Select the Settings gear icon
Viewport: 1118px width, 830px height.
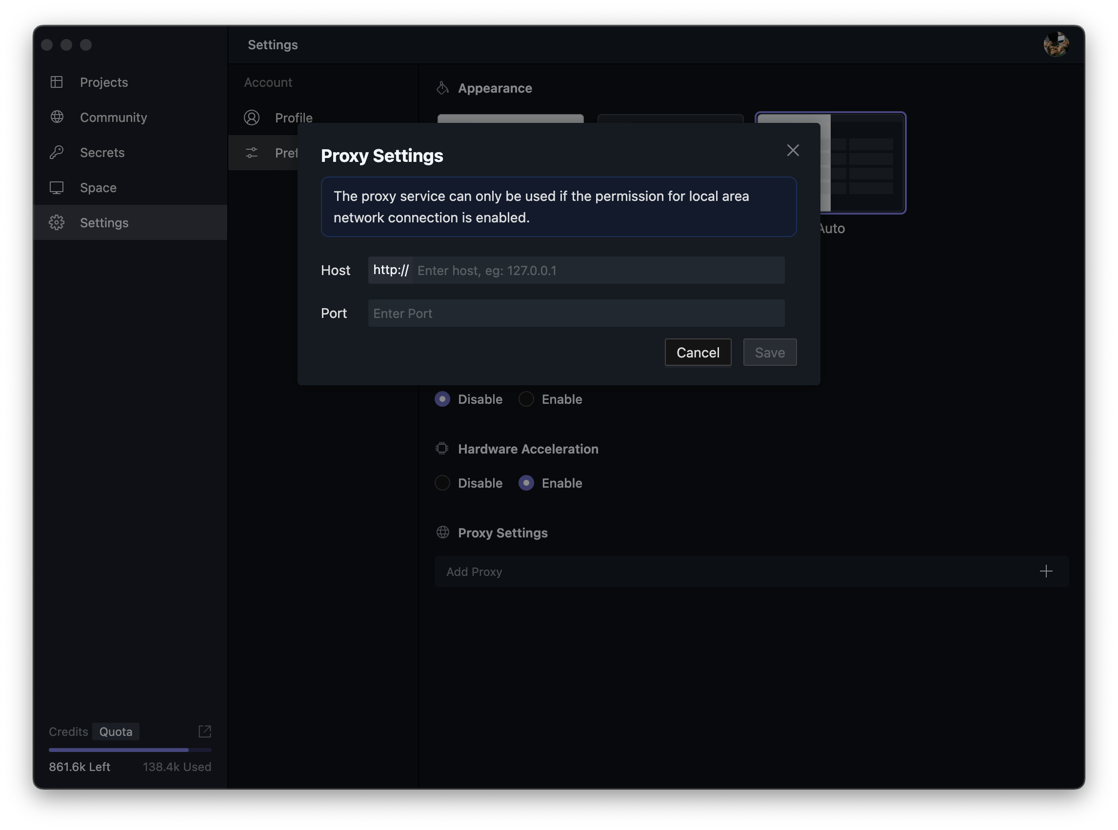point(57,222)
